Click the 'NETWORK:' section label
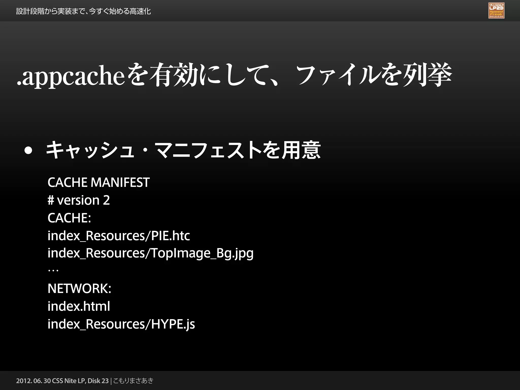The image size is (520, 390). (79, 288)
